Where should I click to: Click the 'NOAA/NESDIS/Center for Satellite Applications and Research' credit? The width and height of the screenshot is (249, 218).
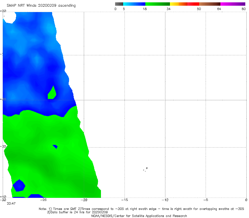pyautogui.click(x=139, y=216)
